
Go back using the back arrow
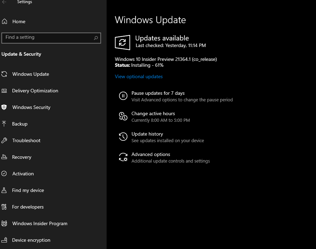[5, 2]
